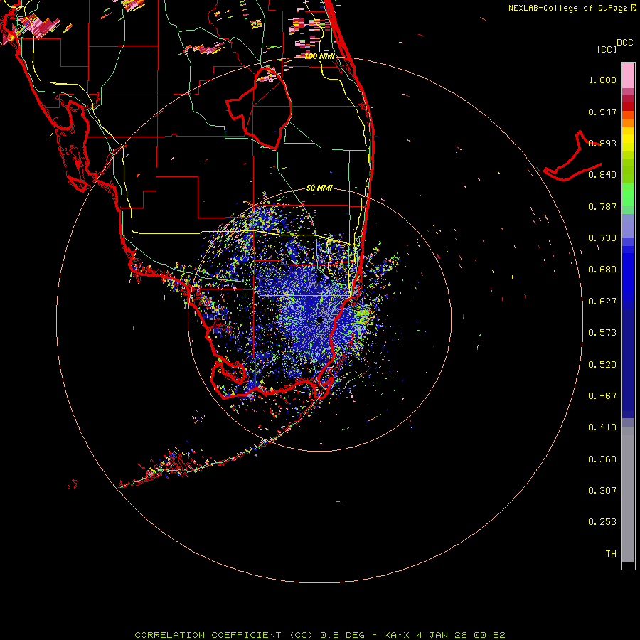Click the 0.893 color scale value
The width and height of the screenshot is (640, 640).
(602, 143)
